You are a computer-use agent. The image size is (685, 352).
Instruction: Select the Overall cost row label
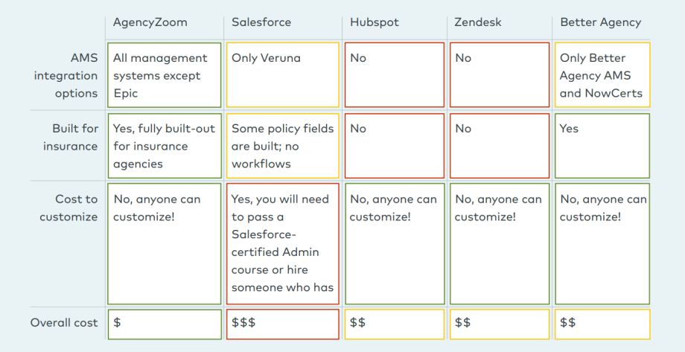64,323
